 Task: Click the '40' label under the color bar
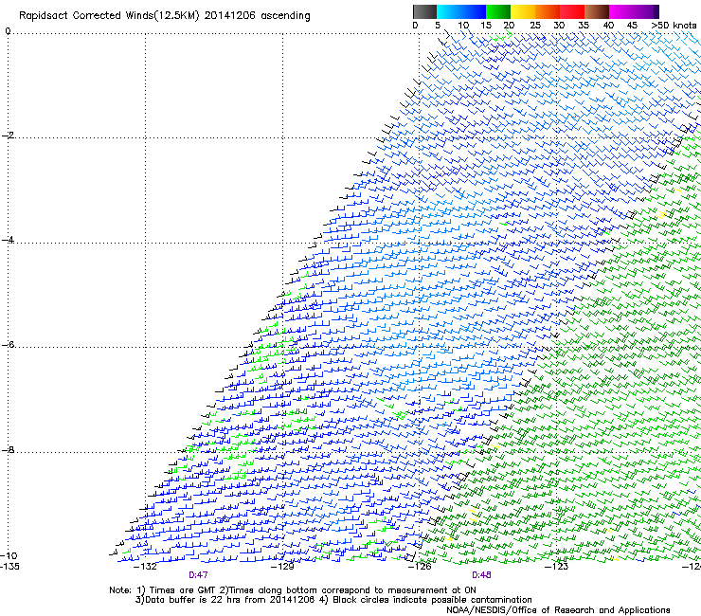click(x=608, y=26)
